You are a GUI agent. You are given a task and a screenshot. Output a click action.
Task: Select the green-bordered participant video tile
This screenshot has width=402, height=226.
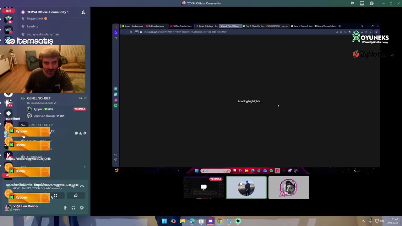(246, 187)
